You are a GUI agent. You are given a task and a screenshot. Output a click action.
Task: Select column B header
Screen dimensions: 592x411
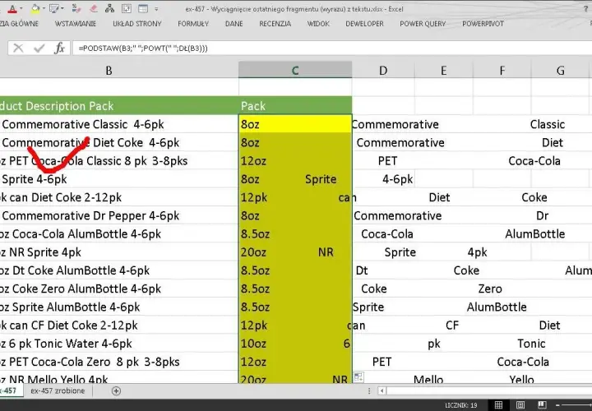(109, 70)
